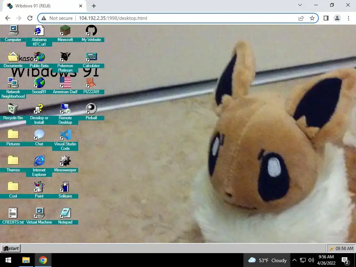Go back in browser history
Screen dimensions: 356x267
tap(8, 18)
